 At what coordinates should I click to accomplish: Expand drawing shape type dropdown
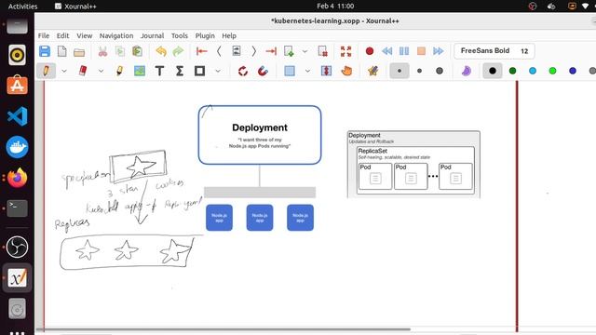pyautogui.click(x=218, y=71)
